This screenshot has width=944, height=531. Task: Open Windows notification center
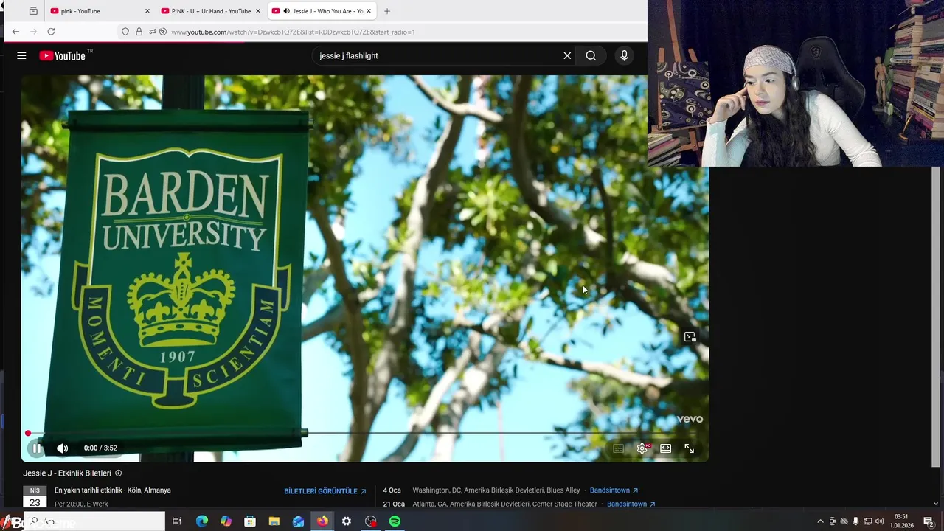(x=929, y=521)
